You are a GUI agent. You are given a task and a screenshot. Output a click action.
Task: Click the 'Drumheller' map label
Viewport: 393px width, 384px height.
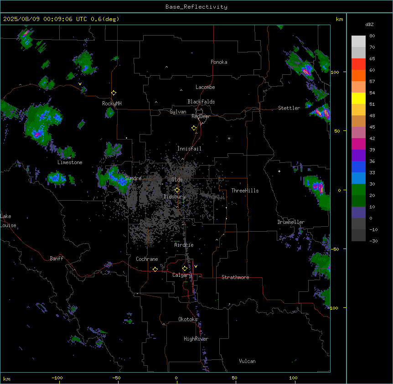[x=291, y=222]
